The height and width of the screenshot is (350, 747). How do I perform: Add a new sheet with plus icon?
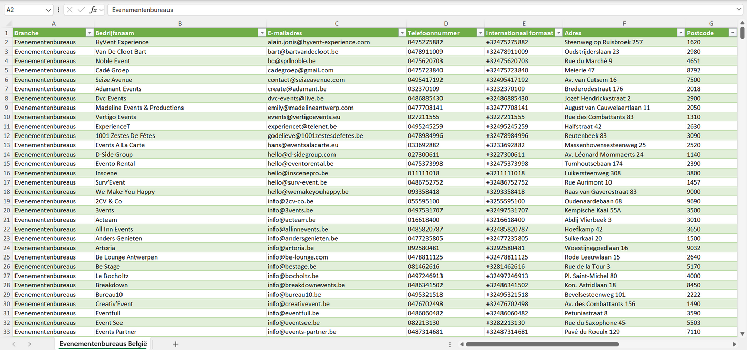[176, 344]
